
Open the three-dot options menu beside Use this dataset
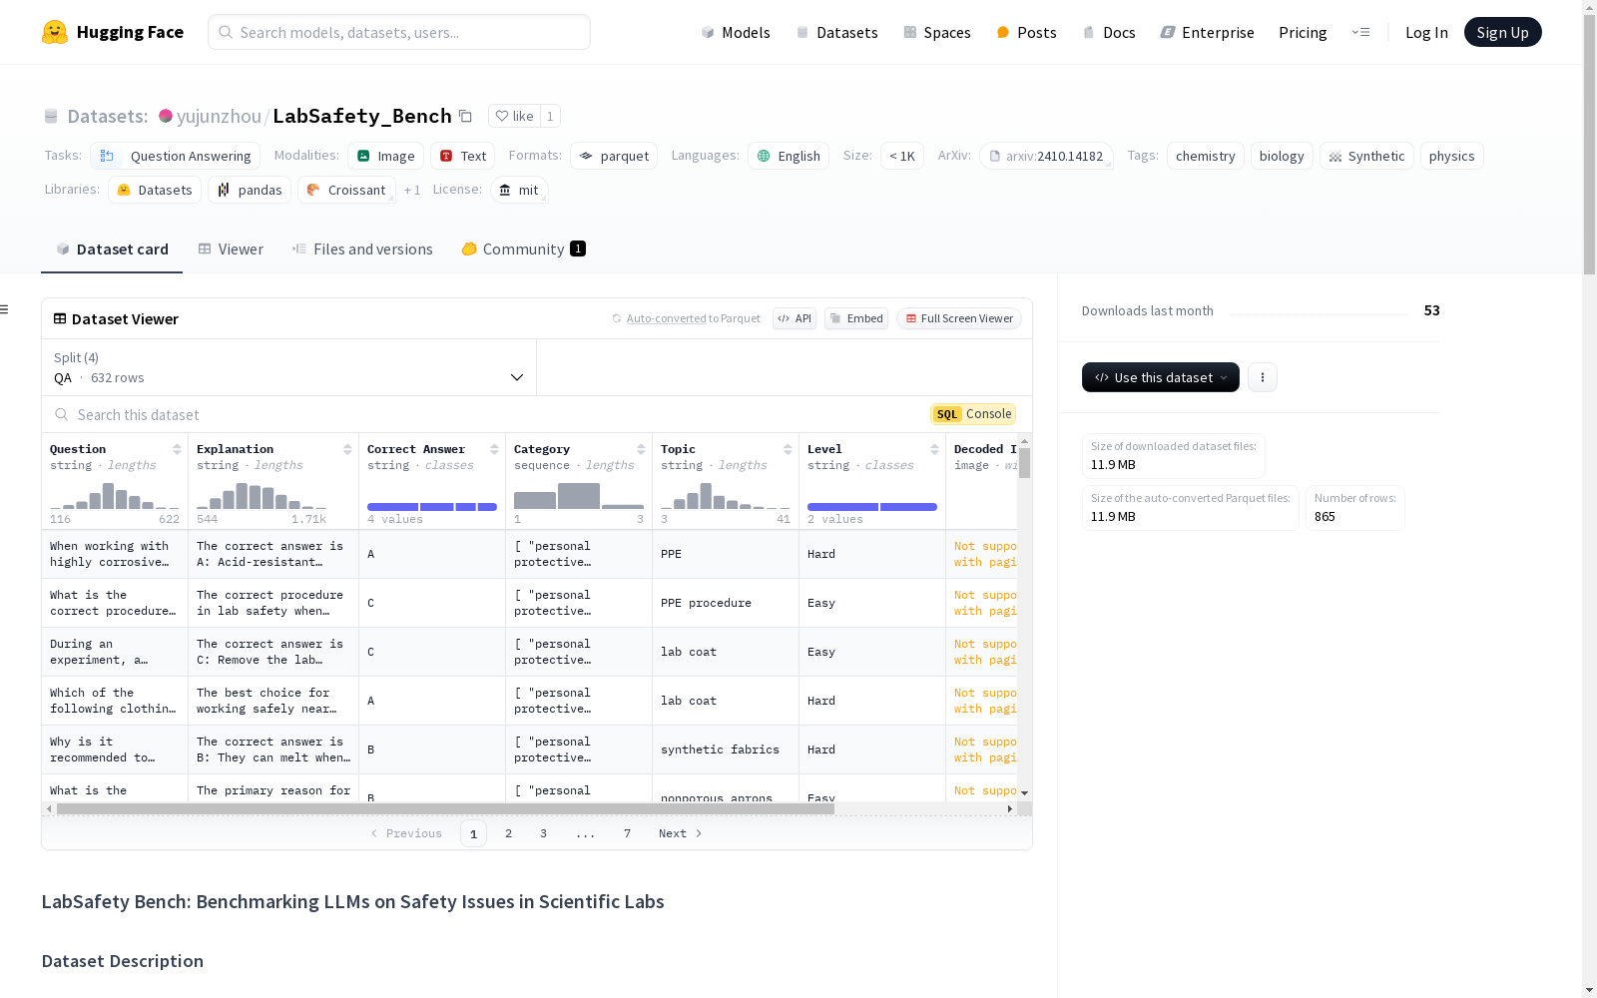click(x=1263, y=377)
